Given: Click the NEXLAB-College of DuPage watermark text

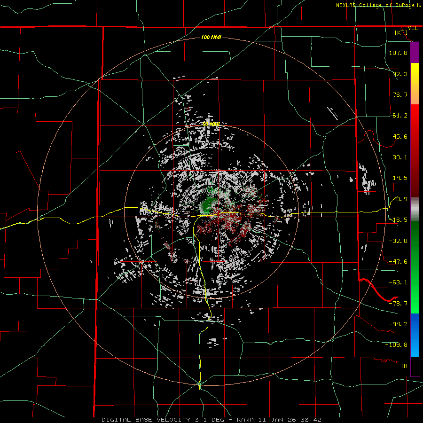Looking at the screenshot, I should coord(376,5).
